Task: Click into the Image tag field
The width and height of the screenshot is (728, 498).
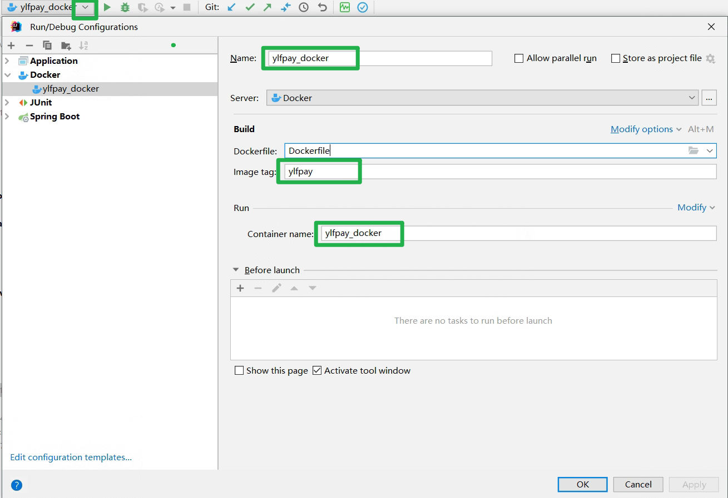Action: (x=501, y=172)
